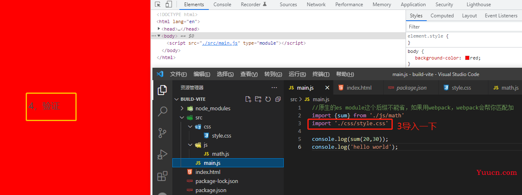This screenshot has width=522, height=195.
Task: Activate DevTools inspect element picker icon
Action: tap(158, 5)
